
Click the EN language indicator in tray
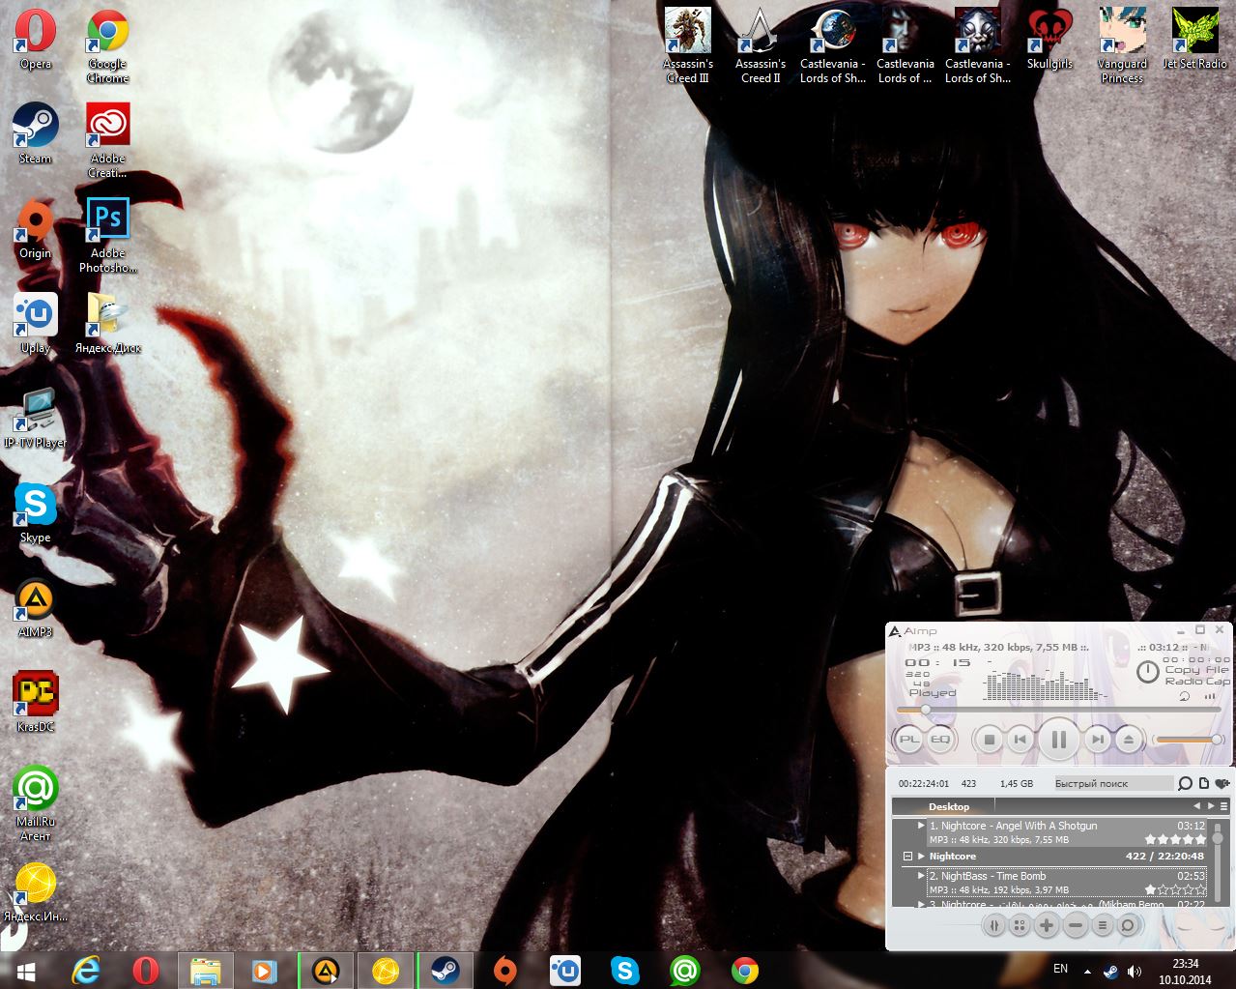tap(1060, 969)
